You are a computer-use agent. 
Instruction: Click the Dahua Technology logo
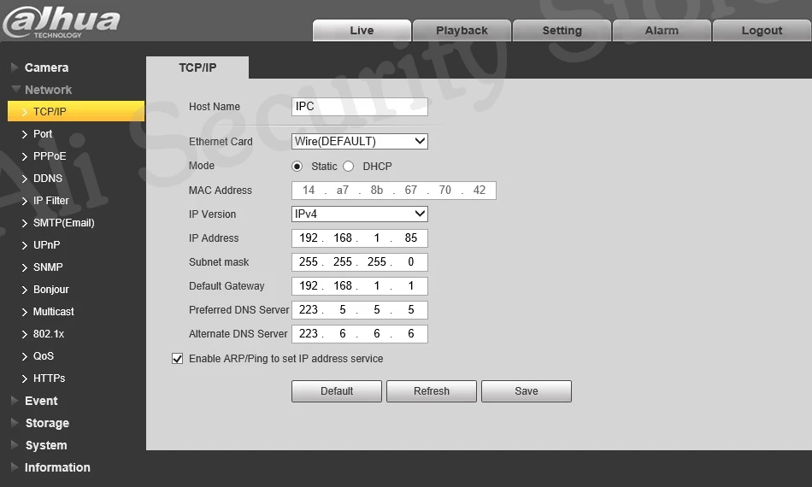pos(61,22)
